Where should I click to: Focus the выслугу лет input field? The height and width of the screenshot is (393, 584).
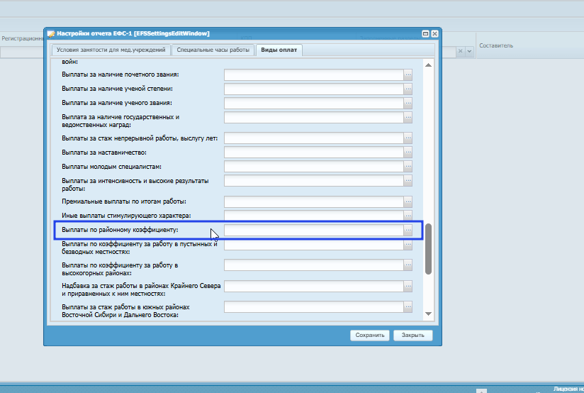314,138
